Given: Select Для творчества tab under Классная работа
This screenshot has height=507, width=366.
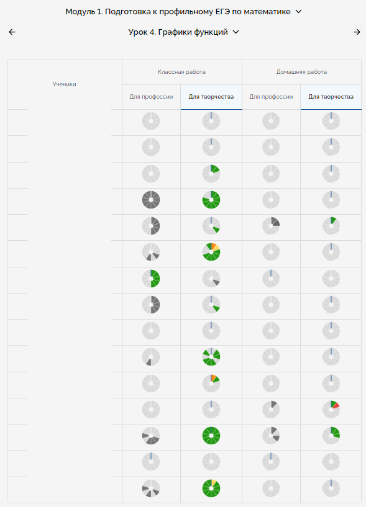Looking at the screenshot, I should [x=211, y=97].
